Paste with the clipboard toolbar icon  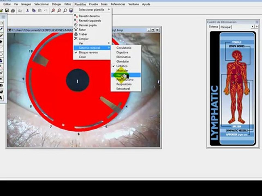point(40,11)
